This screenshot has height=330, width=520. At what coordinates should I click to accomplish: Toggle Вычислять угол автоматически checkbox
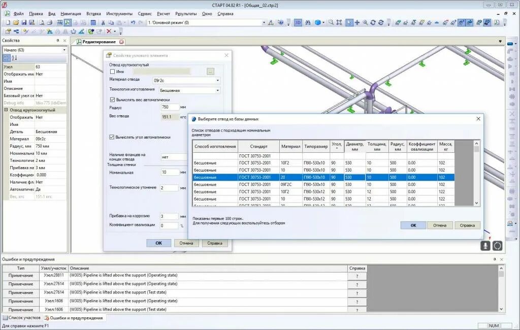(112, 137)
